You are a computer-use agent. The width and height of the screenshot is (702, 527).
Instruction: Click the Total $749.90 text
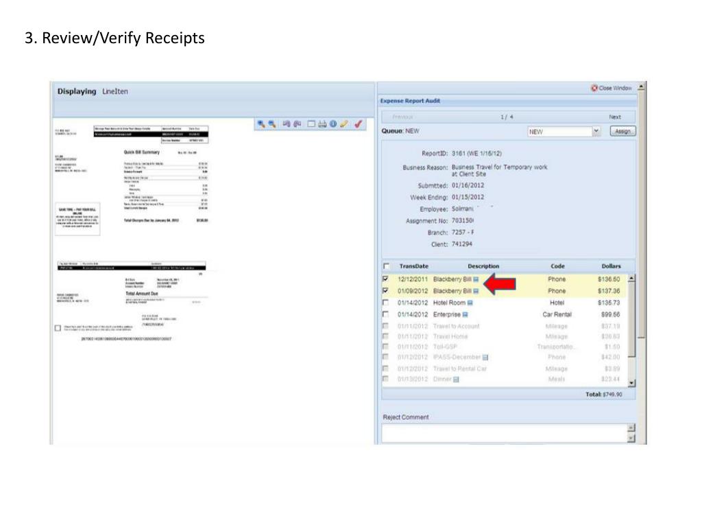pyautogui.click(x=604, y=395)
